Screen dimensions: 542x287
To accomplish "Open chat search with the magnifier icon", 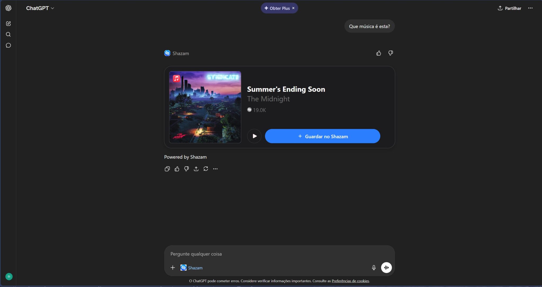I will point(8,34).
